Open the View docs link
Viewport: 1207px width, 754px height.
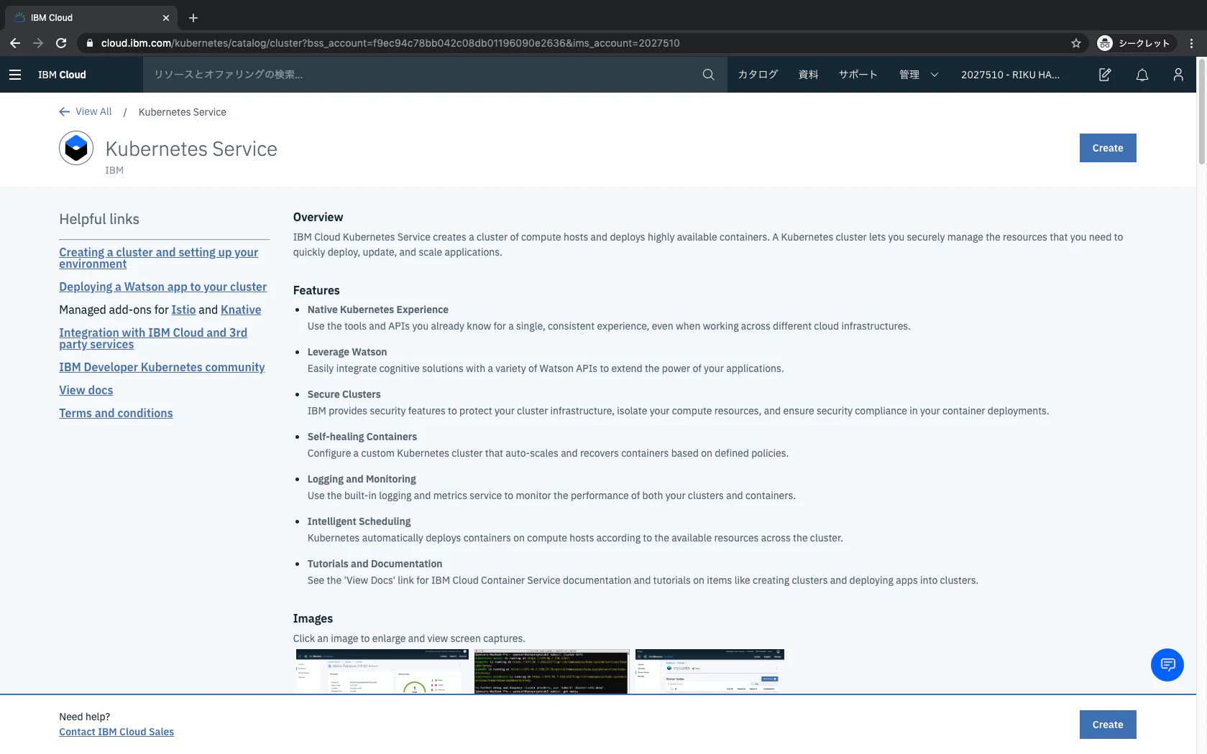tap(86, 390)
